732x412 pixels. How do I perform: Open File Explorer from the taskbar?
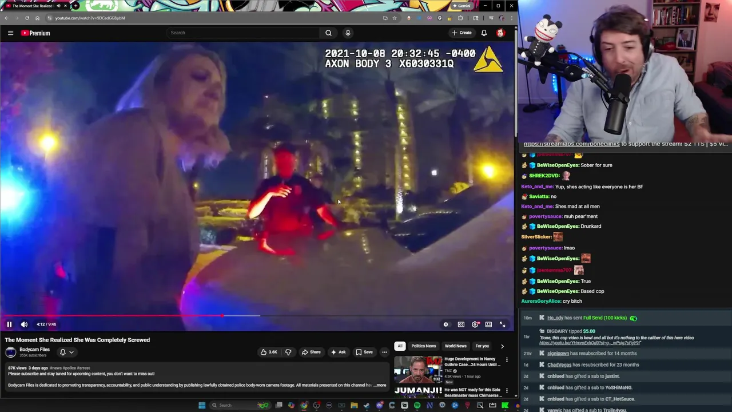tap(354, 405)
